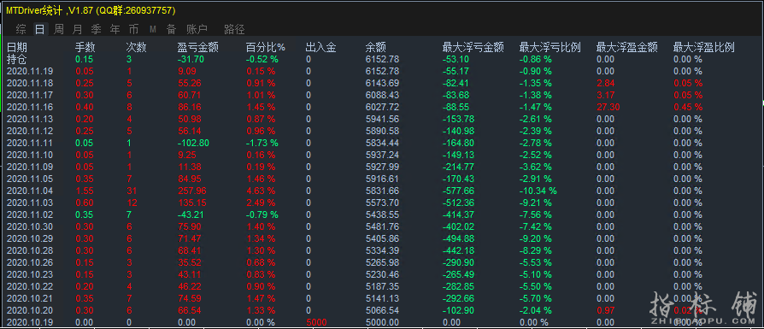Click the 5000 deposit value on 2020.10.19
The width and height of the screenshot is (764, 329).
(316, 322)
